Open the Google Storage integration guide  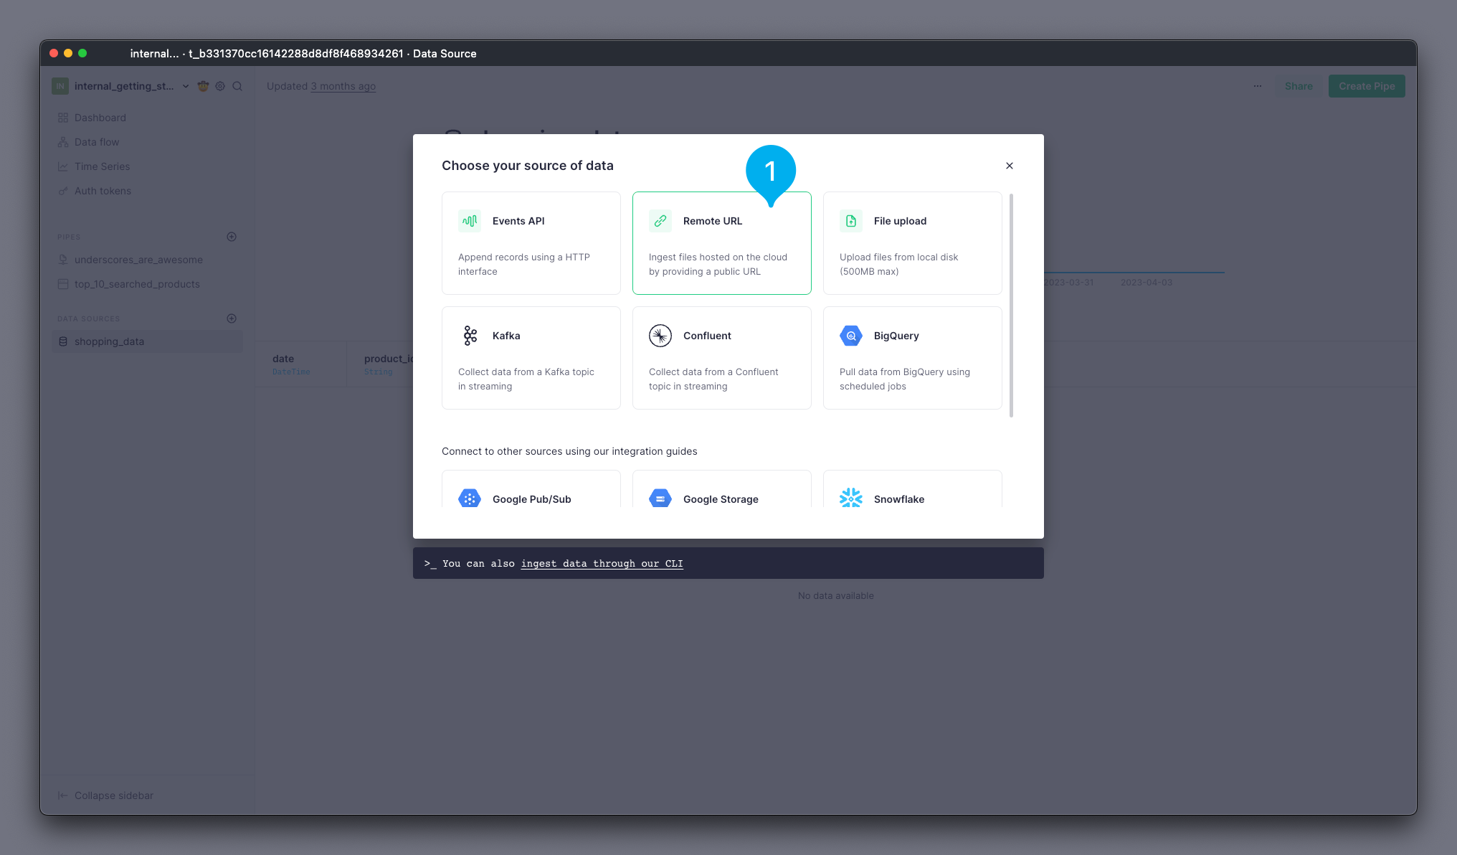(722, 489)
